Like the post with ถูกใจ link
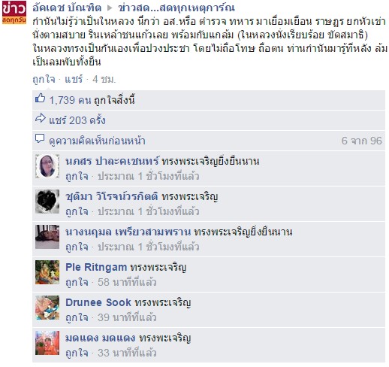389x367 pixels. pos(44,79)
